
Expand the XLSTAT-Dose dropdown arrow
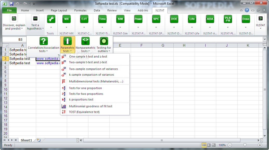pyautogui.click(x=246, y=27)
